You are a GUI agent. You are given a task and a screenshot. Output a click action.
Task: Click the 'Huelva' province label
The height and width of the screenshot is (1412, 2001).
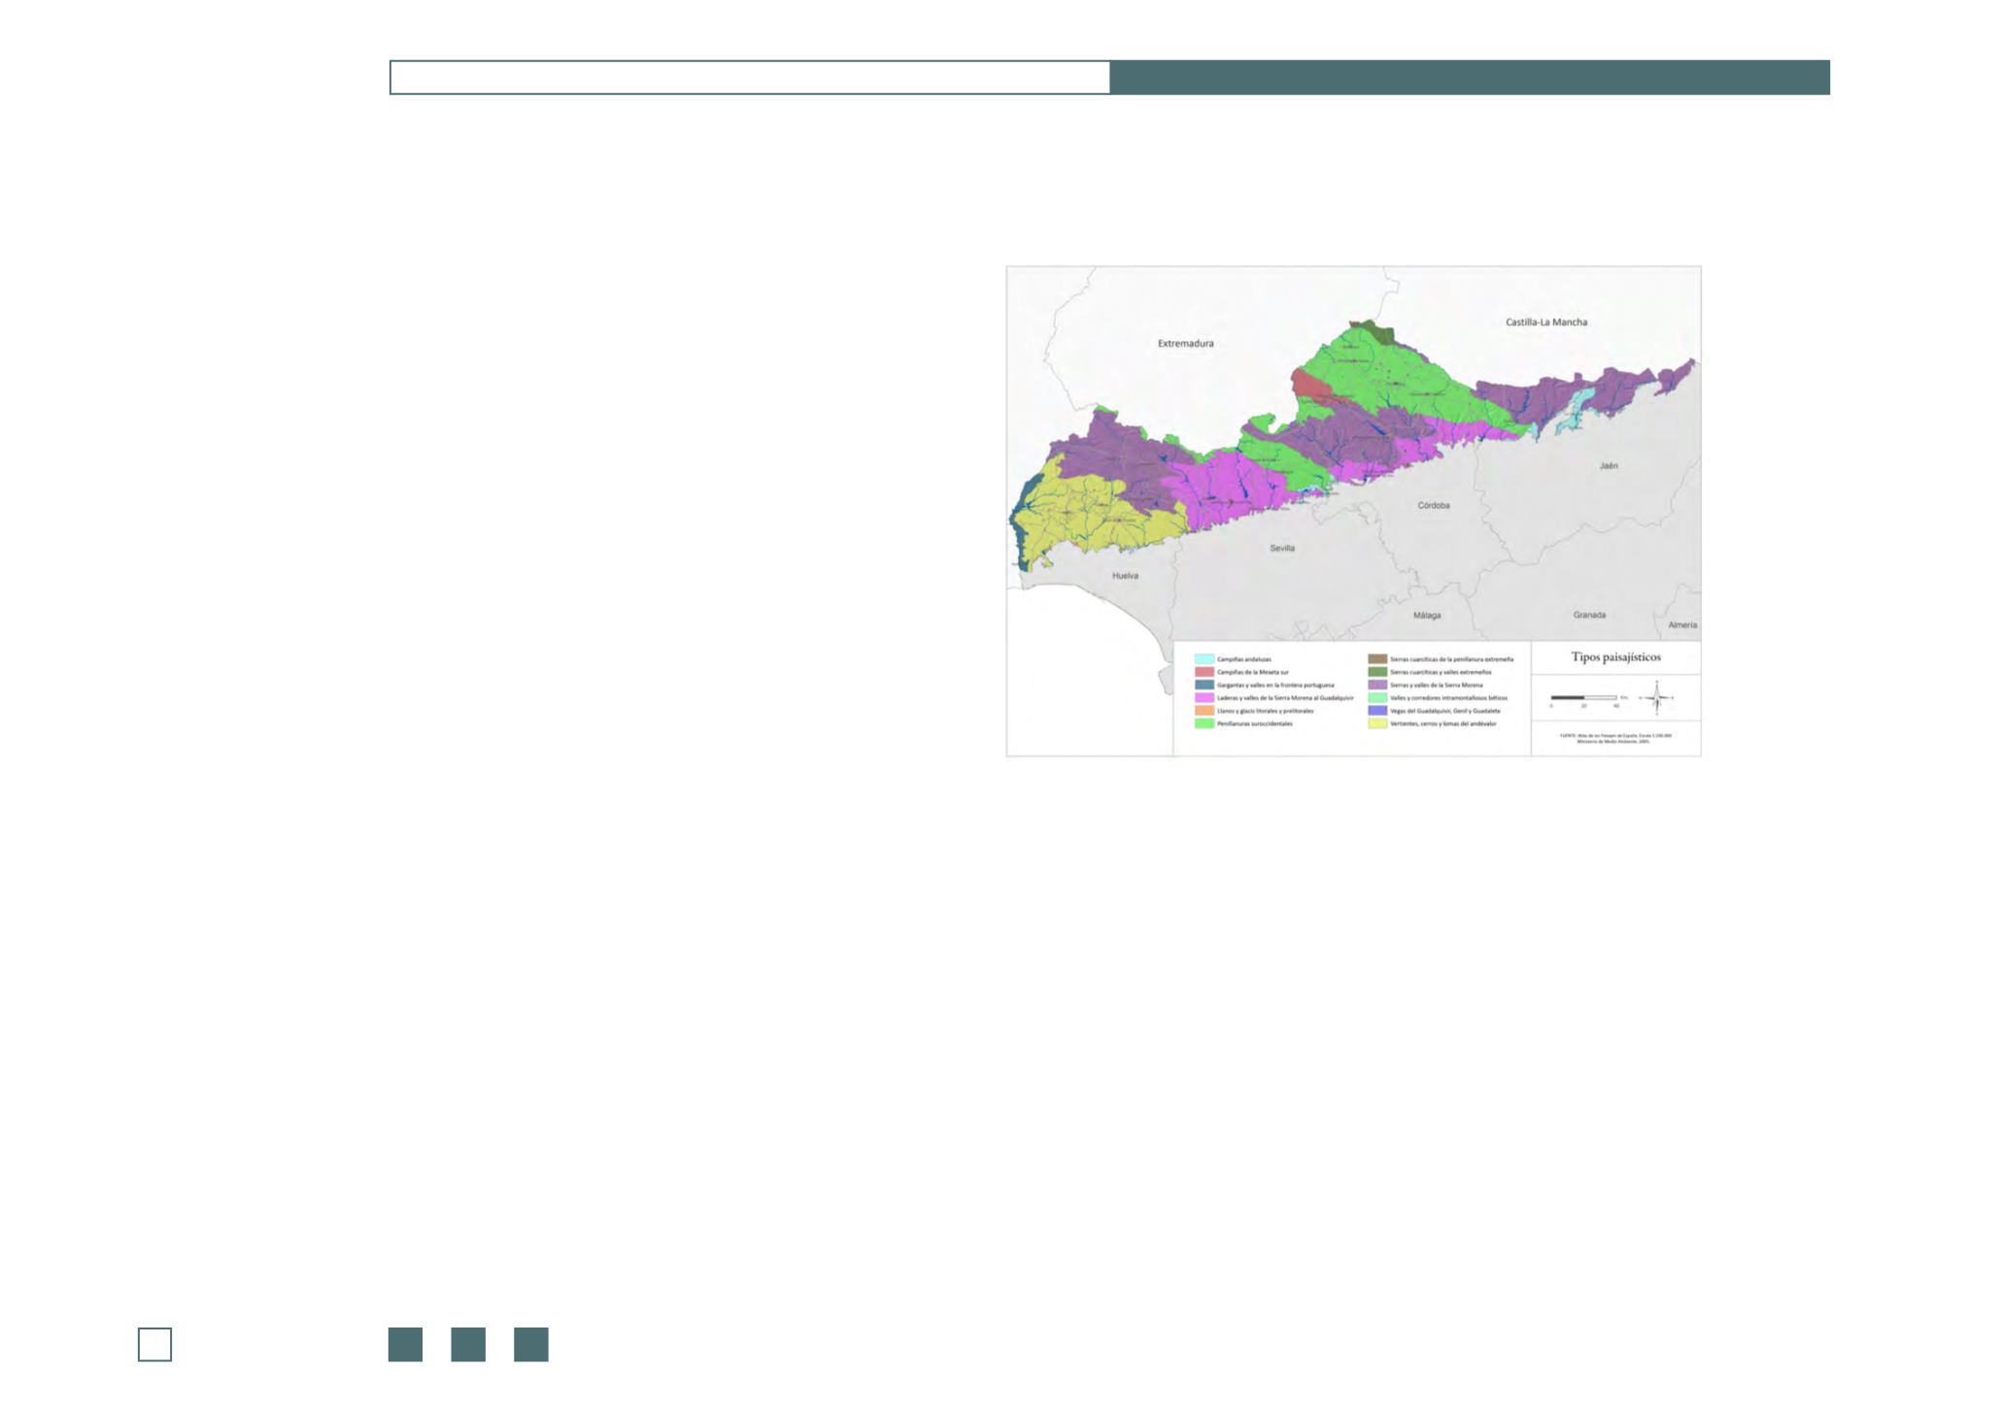[1125, 576]
